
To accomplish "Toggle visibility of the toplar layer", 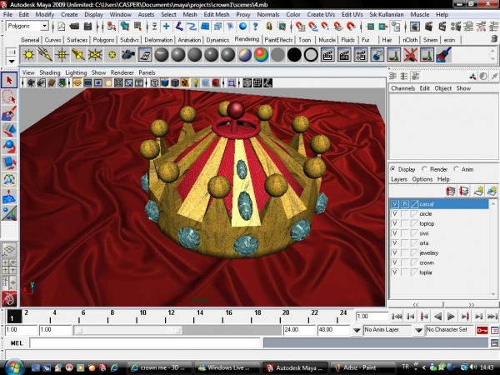I will (395, 272).
